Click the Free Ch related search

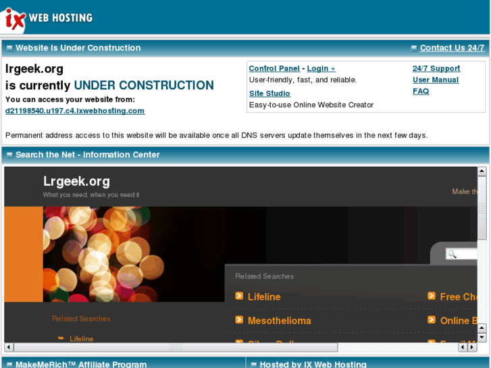click(x=459, y=296)
